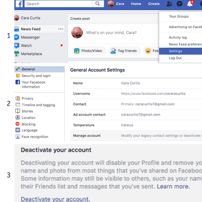Open Timeline and tagging settings
This screenshot has height=202, width=202.
38,105
